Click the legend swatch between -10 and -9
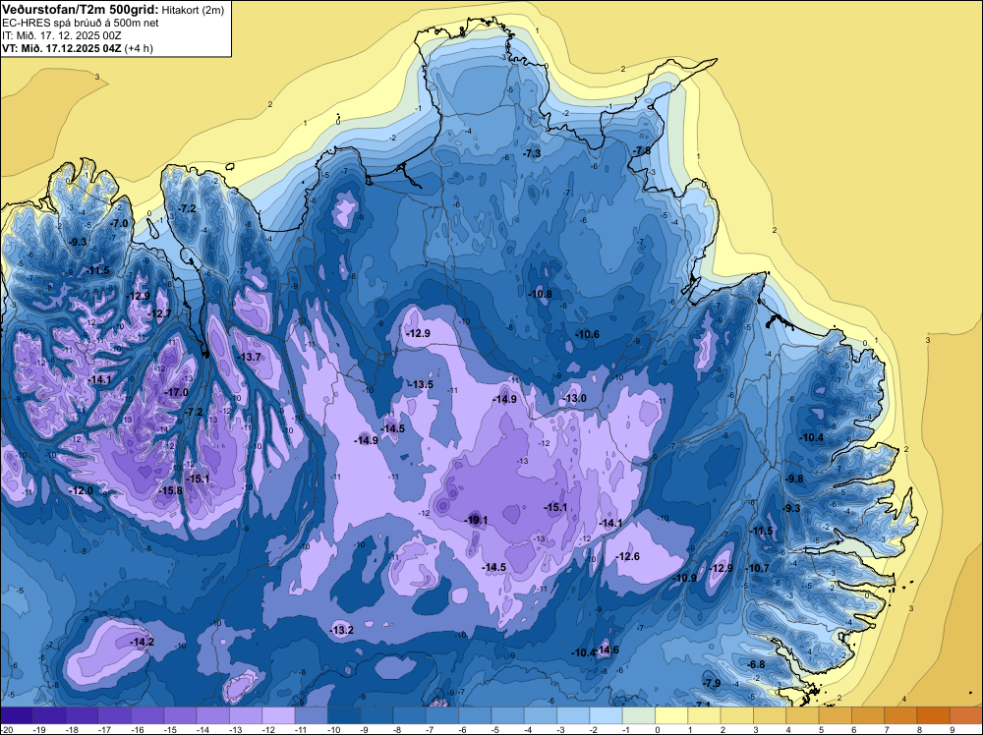 (x=343, y=715)
